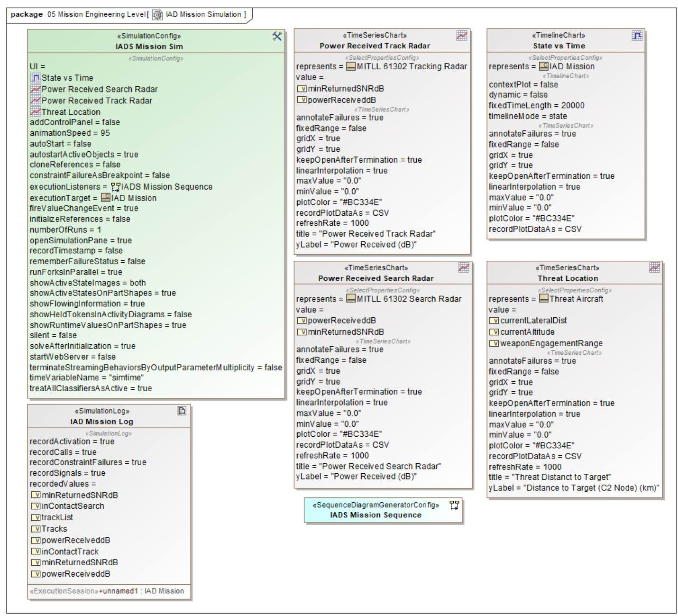Image resolution: width=678 pixels, height=616 pixels.
Task: Click the log document icon on IAD Mission Log
Action: (182, 411)
